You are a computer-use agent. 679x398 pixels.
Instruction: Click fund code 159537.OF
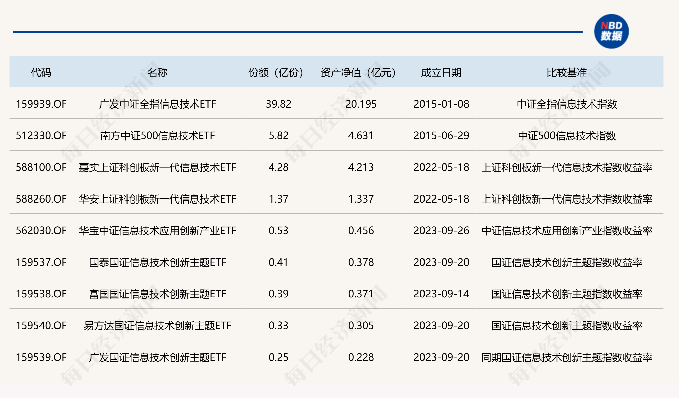41,262
